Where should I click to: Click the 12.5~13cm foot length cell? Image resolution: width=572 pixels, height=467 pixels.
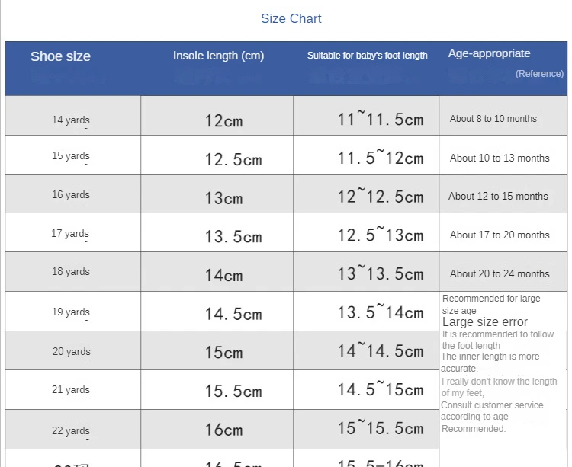coord(380,235)
